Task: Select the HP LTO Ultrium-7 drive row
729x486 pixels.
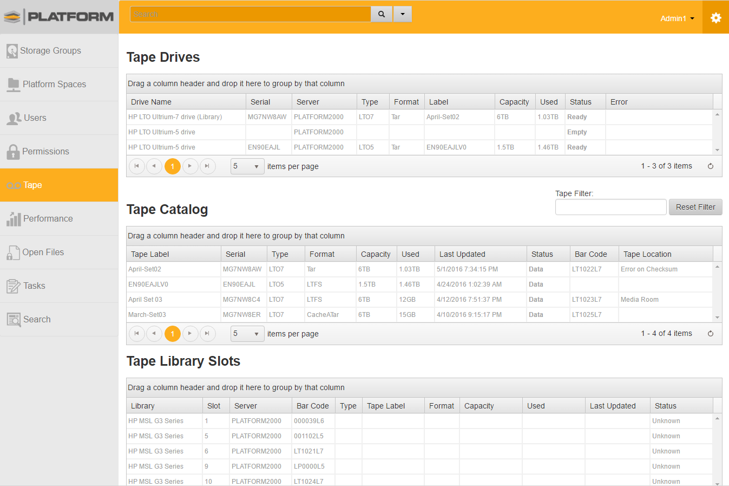Action: click(419, 117)
